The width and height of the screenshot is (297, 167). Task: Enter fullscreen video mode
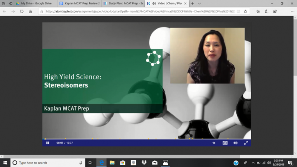pos(246,143)
